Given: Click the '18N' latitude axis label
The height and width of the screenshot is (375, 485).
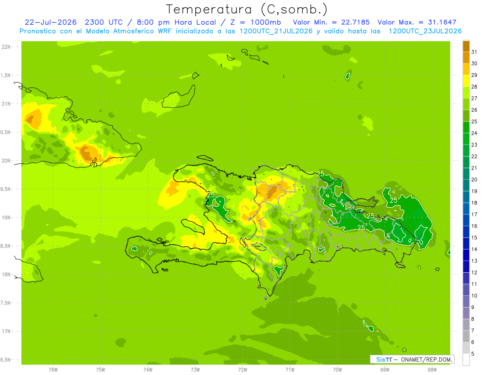Looking at the screenshot, I should [6, 275].
